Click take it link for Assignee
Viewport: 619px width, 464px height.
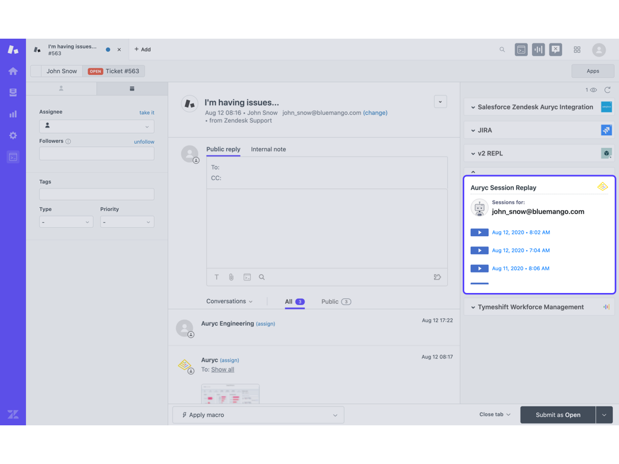tap(147, 112)
